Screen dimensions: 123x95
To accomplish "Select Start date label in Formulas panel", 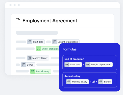I will point(75,65).
